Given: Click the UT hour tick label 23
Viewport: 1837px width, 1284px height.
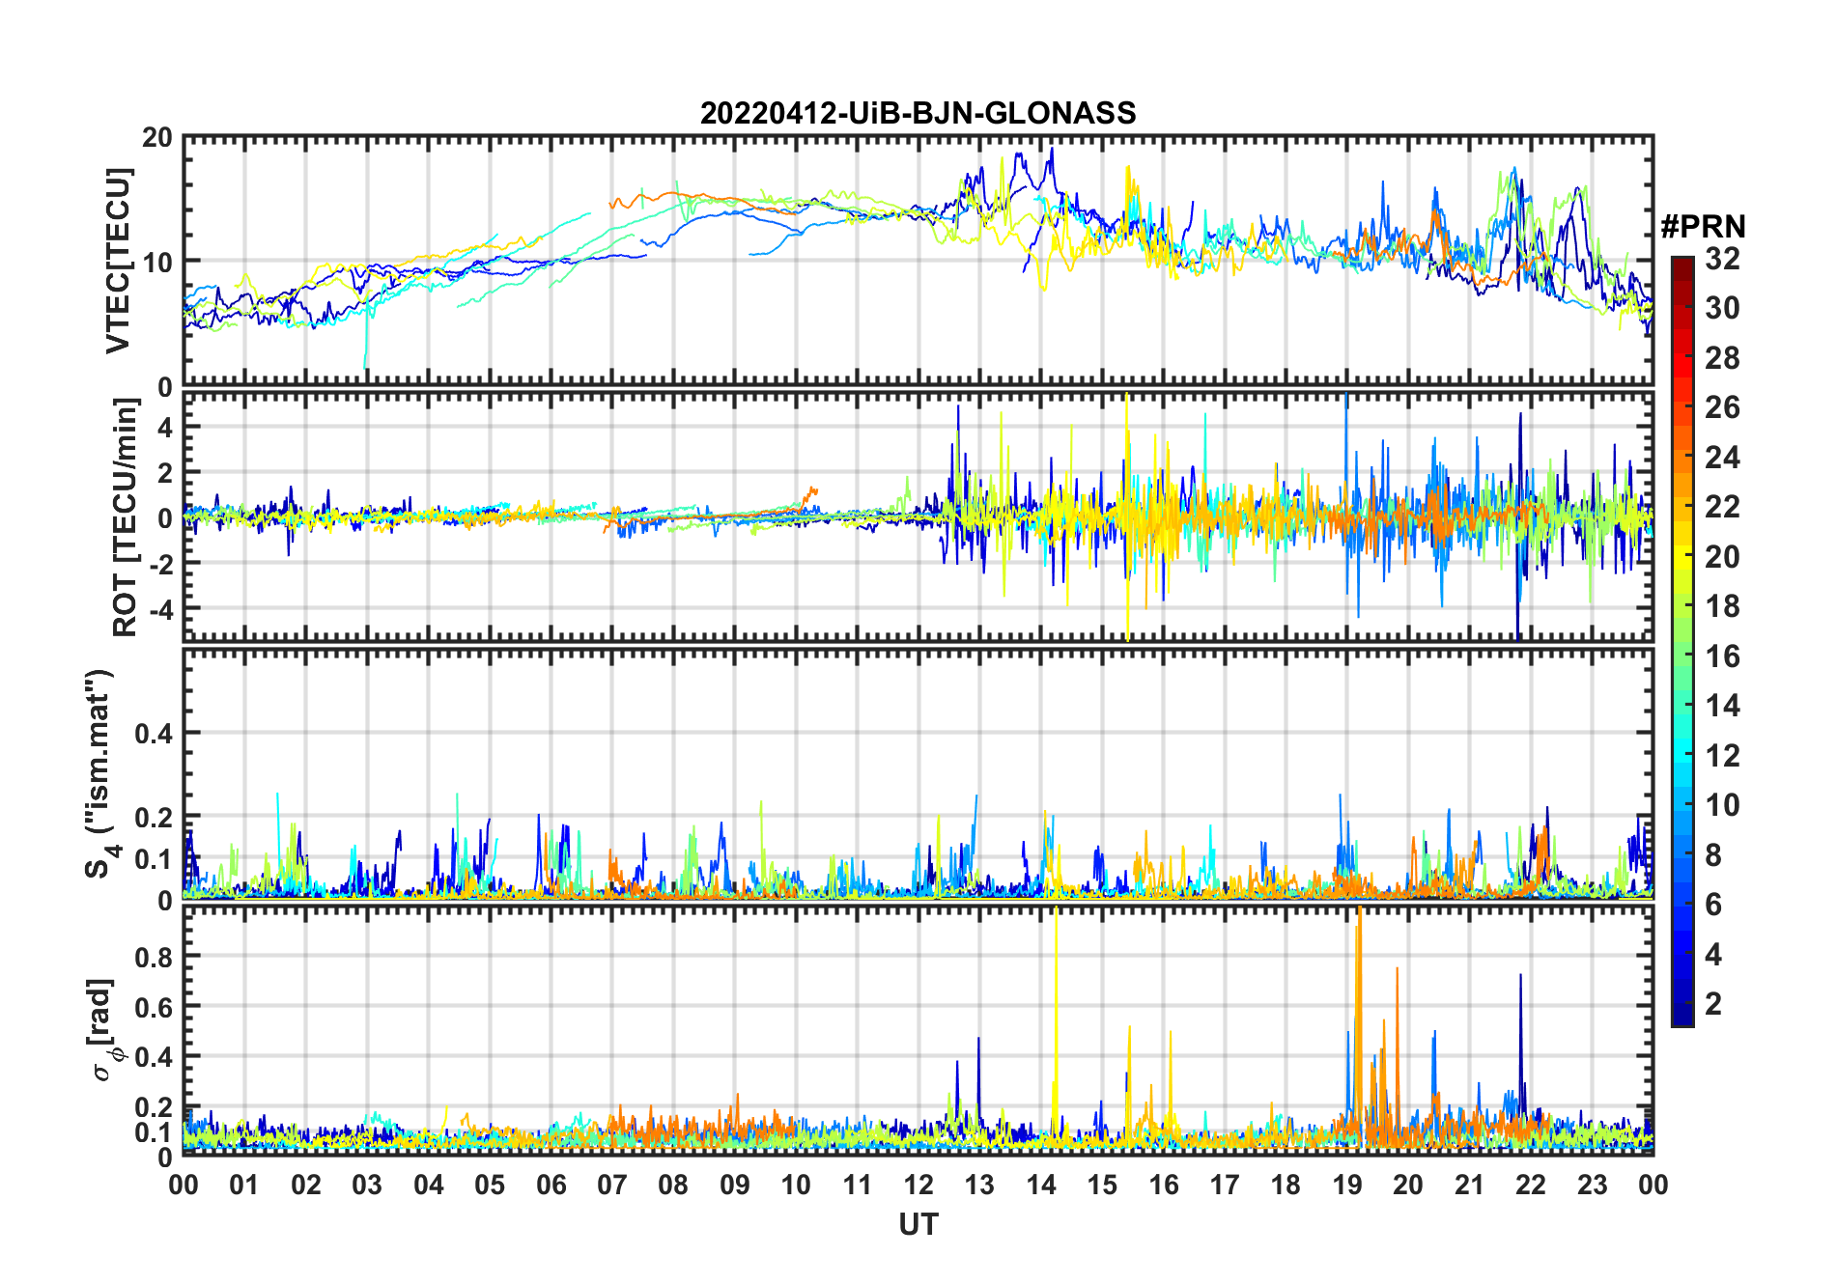Looking at the screenshot, I should click(1592, 1185).
